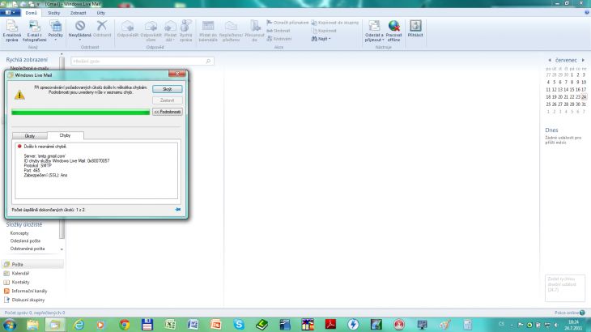Viewport: 591px width, 332px height.
Task: Open Internet Explorer from taskbar
Action: [x=79, y=325]
